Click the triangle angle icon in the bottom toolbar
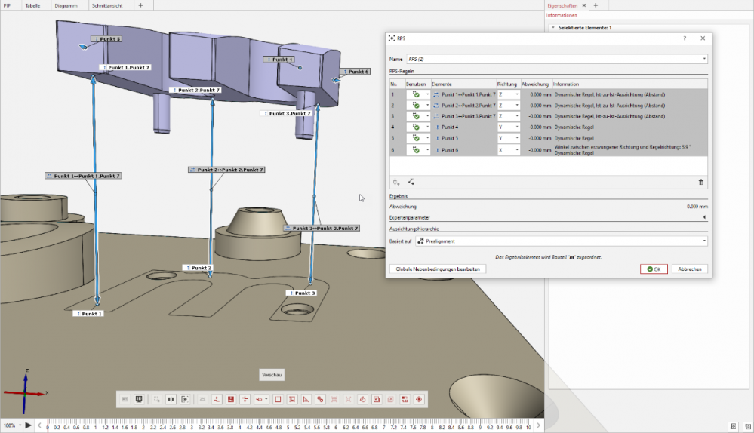 pyautogui.click(x=306, y=399)
